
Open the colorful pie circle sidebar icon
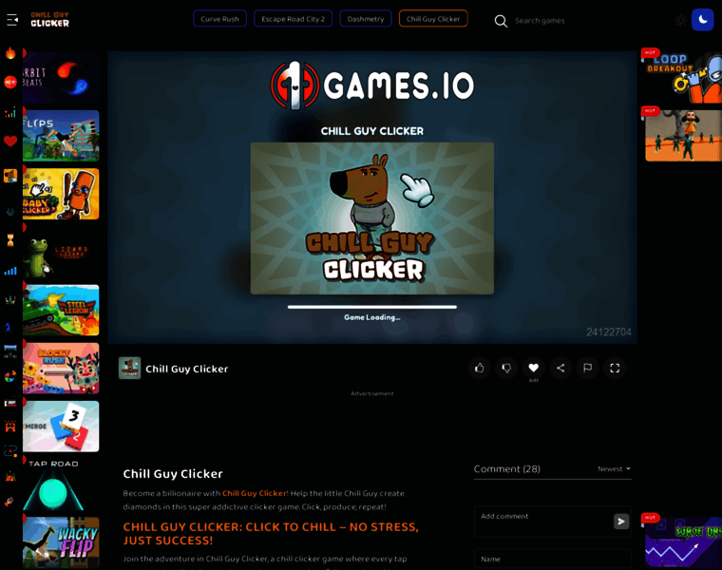[9, 376]
